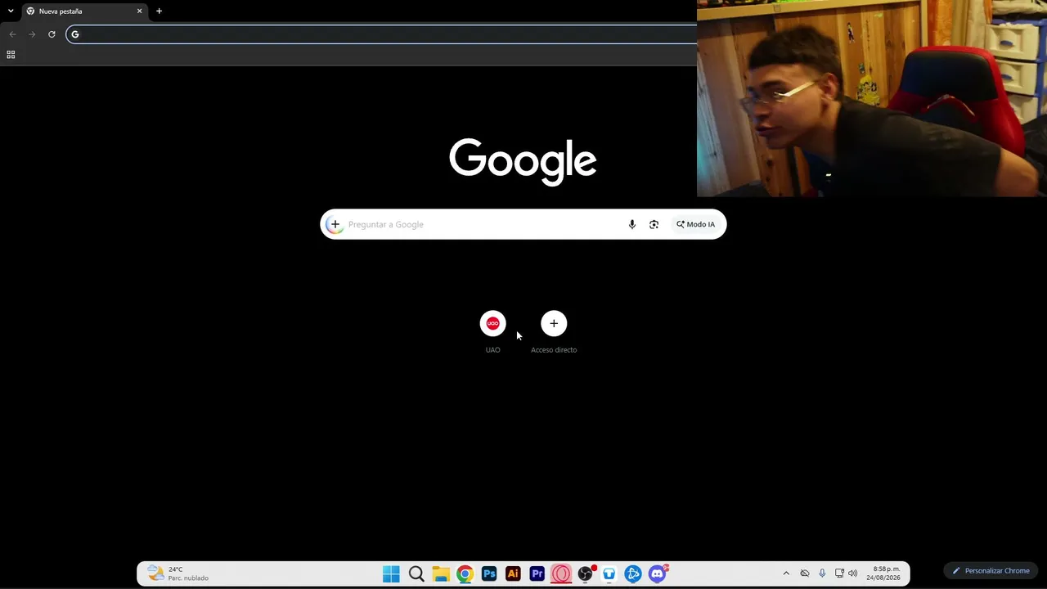
Task: Open the clock showing 8:58 p. m.
Action: tap(885, 573)
